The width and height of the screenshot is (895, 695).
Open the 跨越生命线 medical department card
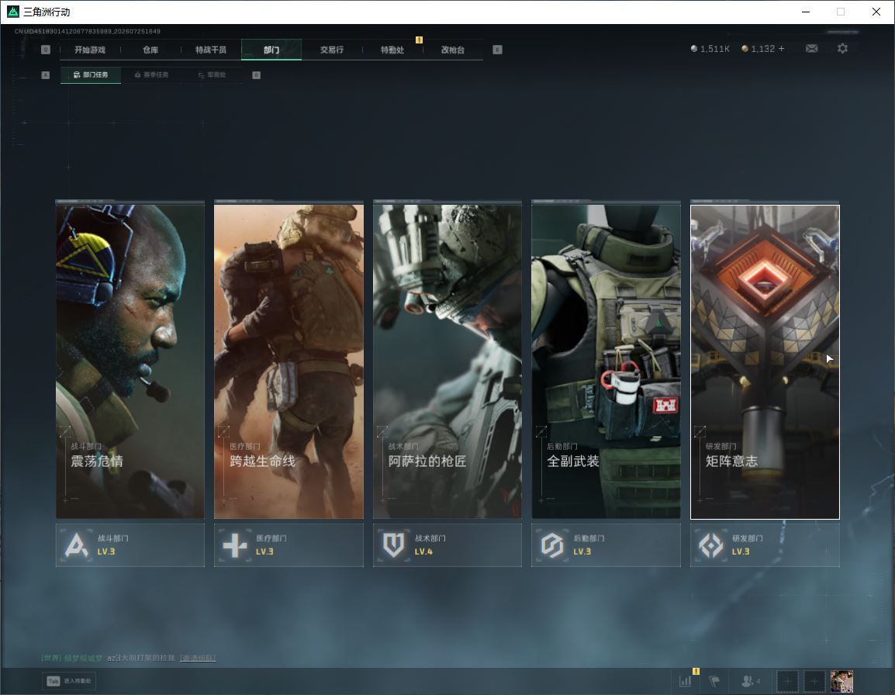click(289, 361)
